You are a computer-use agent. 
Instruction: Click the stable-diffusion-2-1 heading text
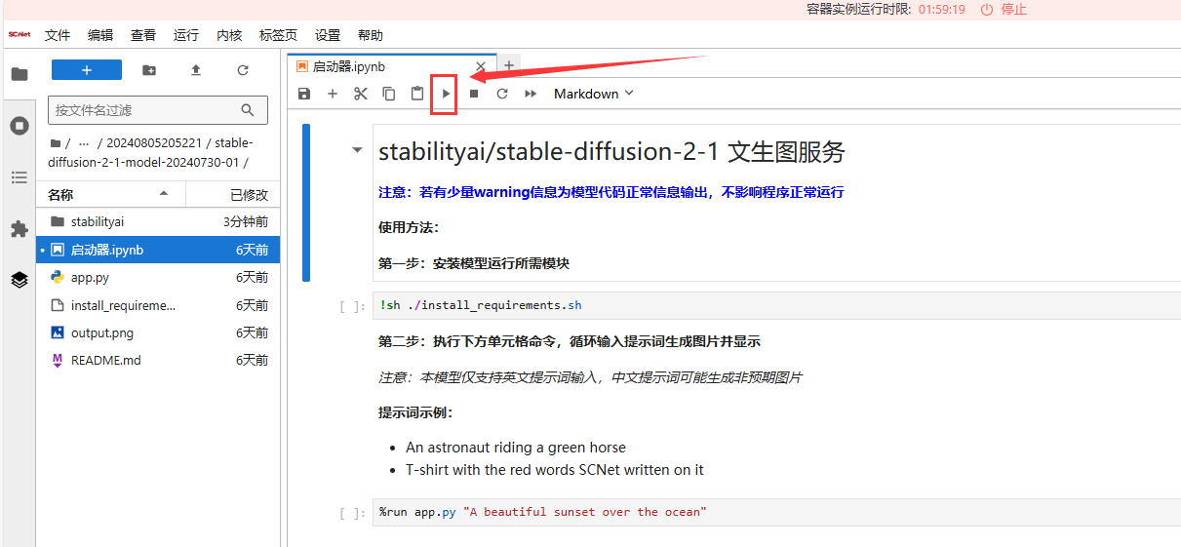pos(611,152)
